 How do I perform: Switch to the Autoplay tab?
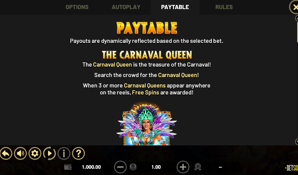click(126, 7)
